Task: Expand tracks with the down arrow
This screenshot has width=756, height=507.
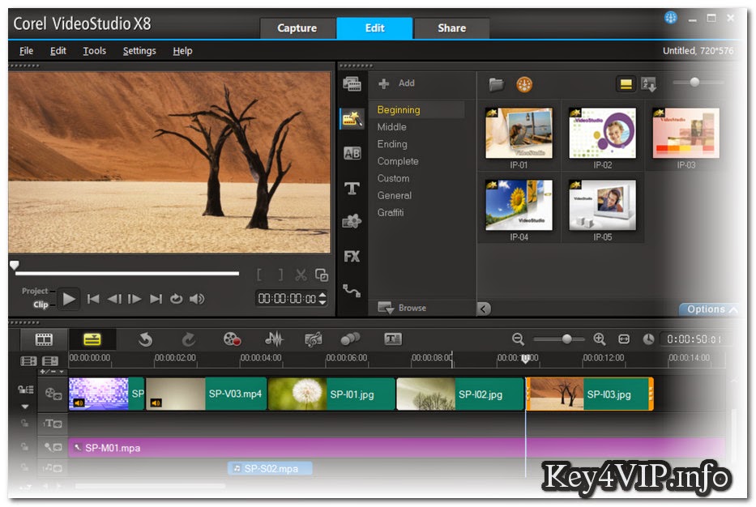Action: (x=25, y=407)
